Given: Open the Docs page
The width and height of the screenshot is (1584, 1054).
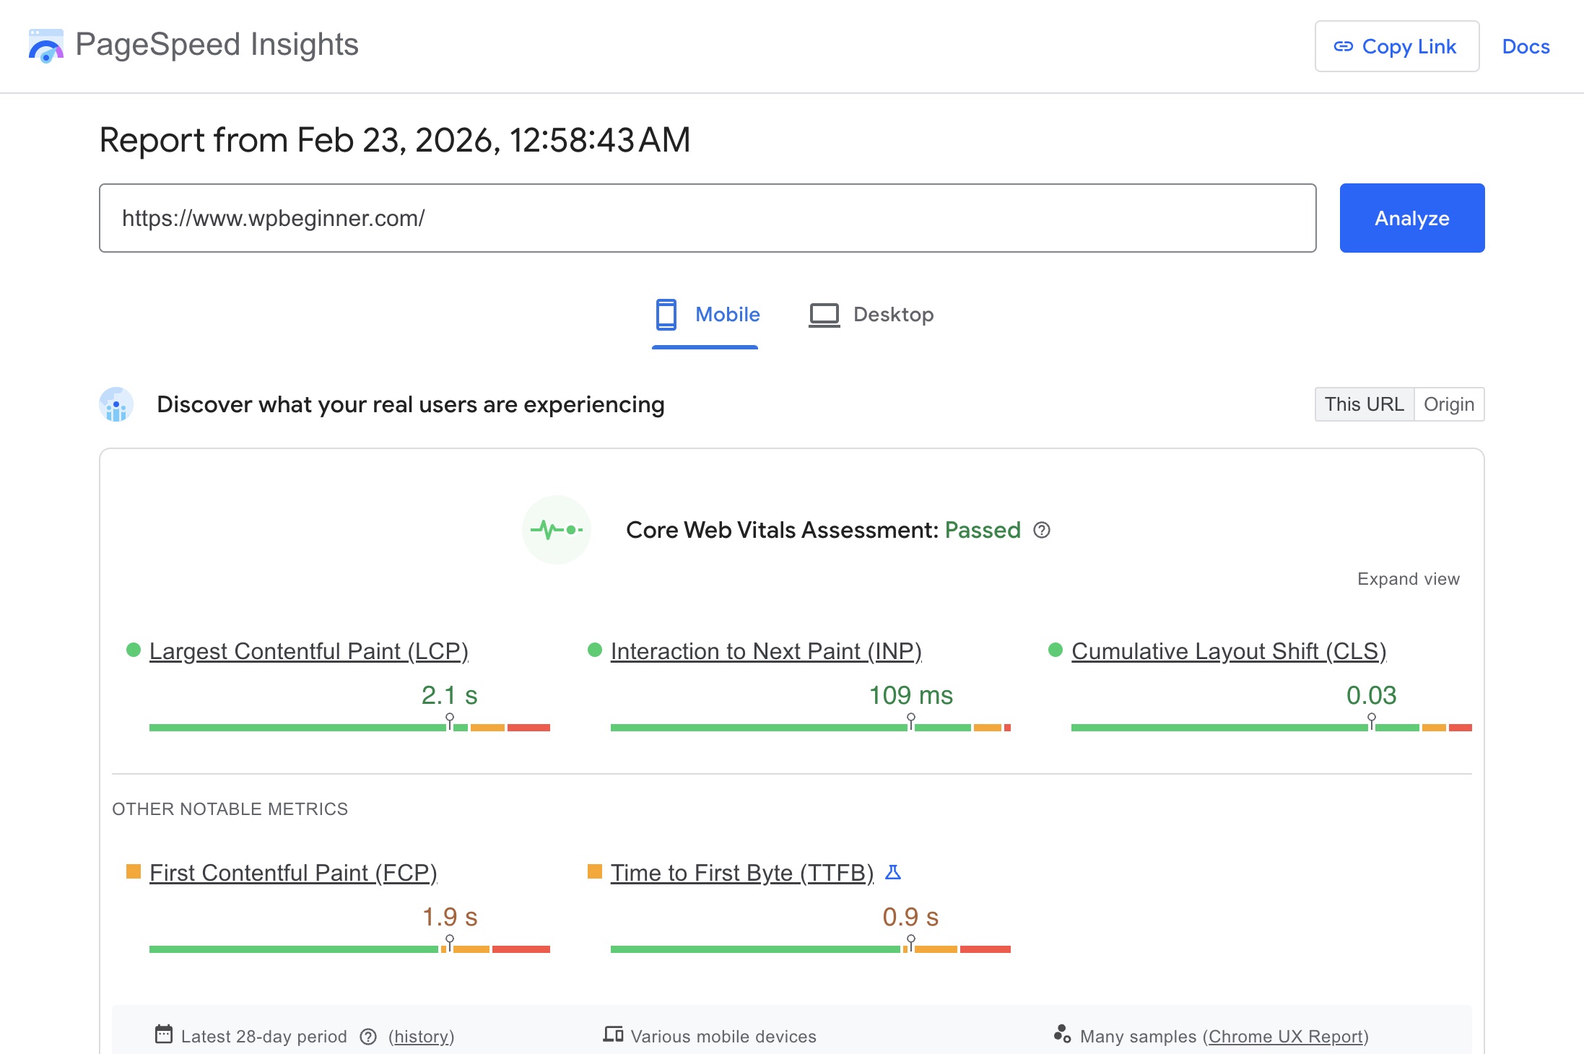Looking at the screenshot, I should [1525, 46].
